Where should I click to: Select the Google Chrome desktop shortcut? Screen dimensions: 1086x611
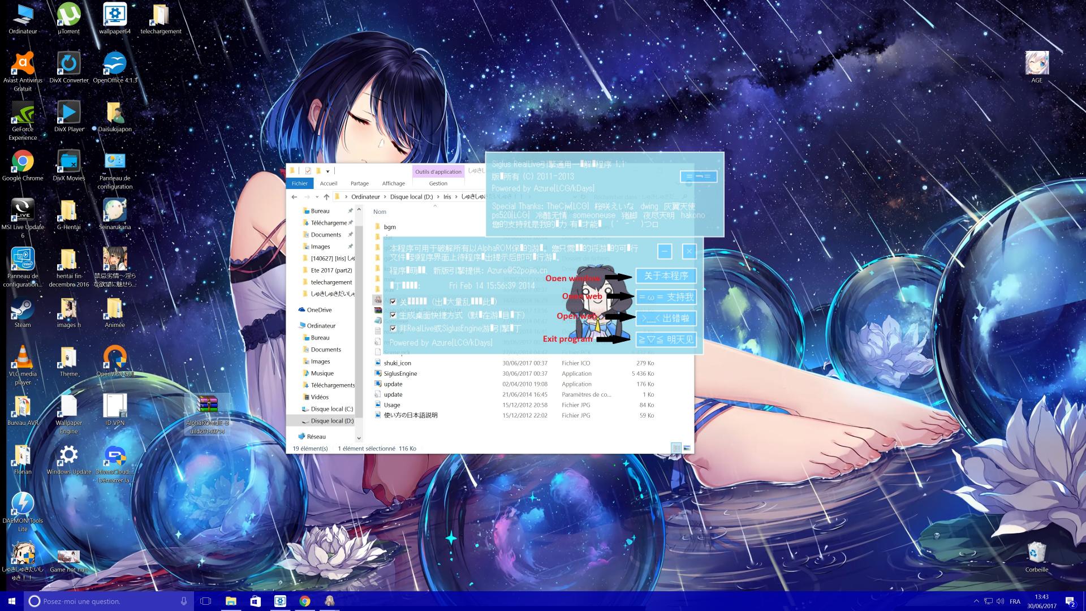point(23,166)
